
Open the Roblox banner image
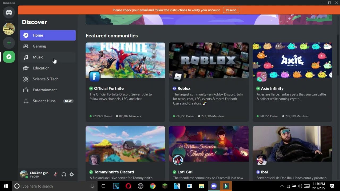[x=209, y=60]
